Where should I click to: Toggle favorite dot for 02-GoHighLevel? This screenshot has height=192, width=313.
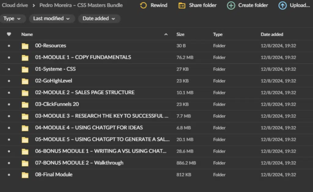click(9, 81)
